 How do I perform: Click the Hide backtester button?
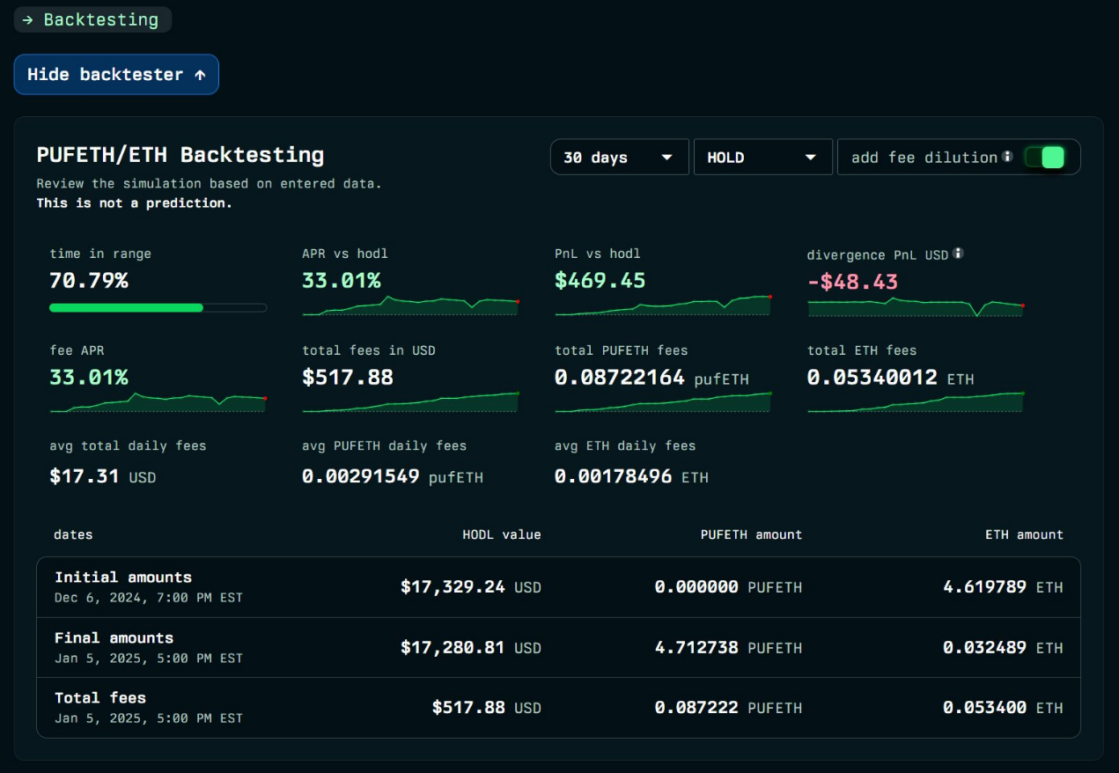pyautogui.click(x=116, y=75)
